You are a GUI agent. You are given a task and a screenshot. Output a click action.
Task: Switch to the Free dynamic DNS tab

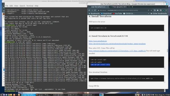click(x=120, y=7)
